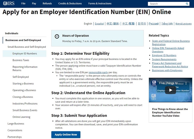Open Forms & Instructions menu
Screen dimensions: 194x139
[x=100, y=3]
